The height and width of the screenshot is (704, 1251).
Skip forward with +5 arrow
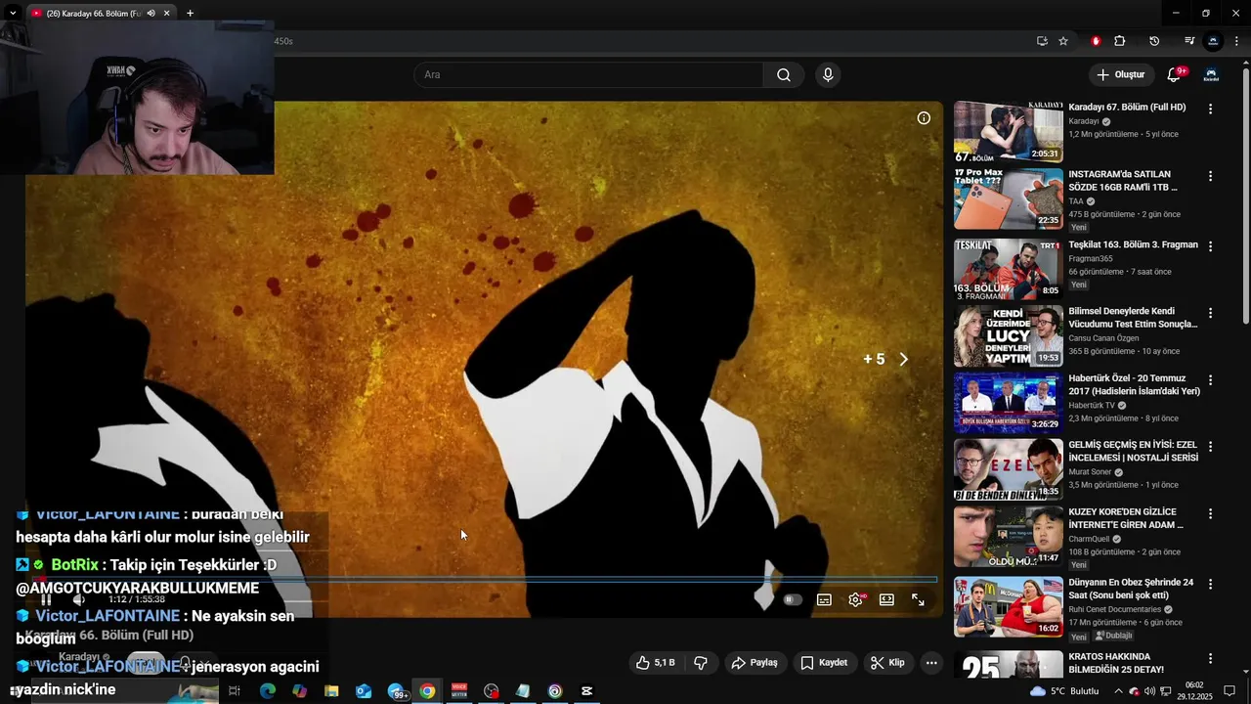point(903,360)
